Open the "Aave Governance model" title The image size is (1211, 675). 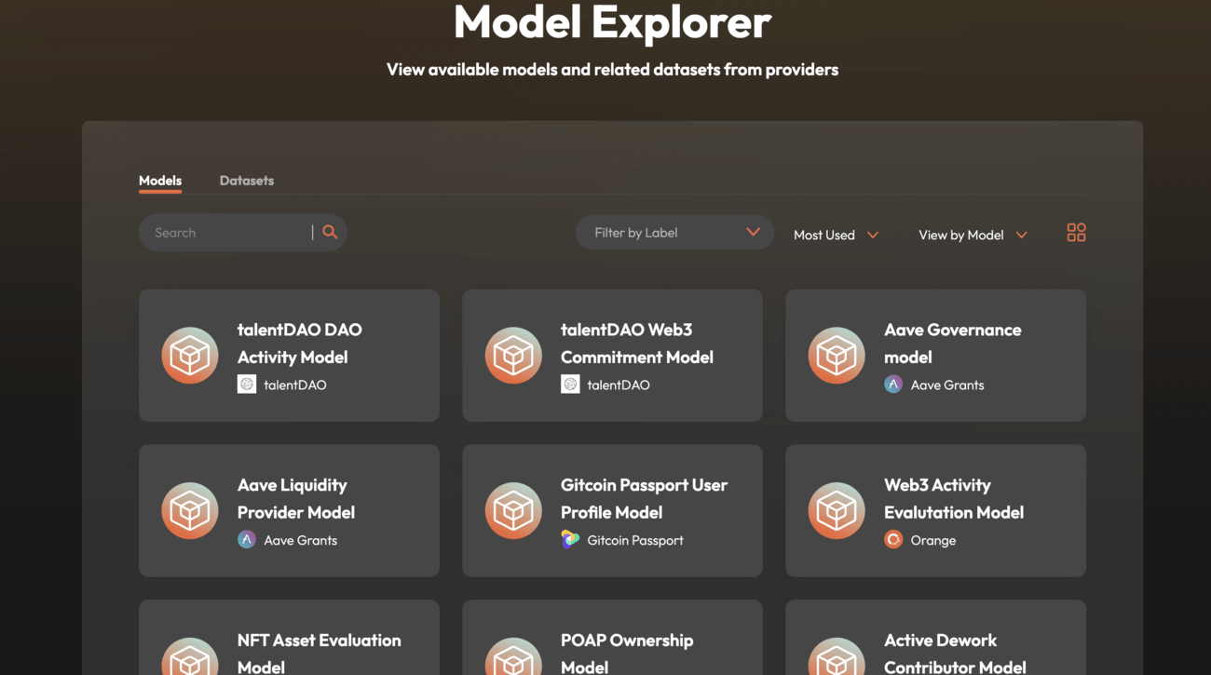point(953,343)
